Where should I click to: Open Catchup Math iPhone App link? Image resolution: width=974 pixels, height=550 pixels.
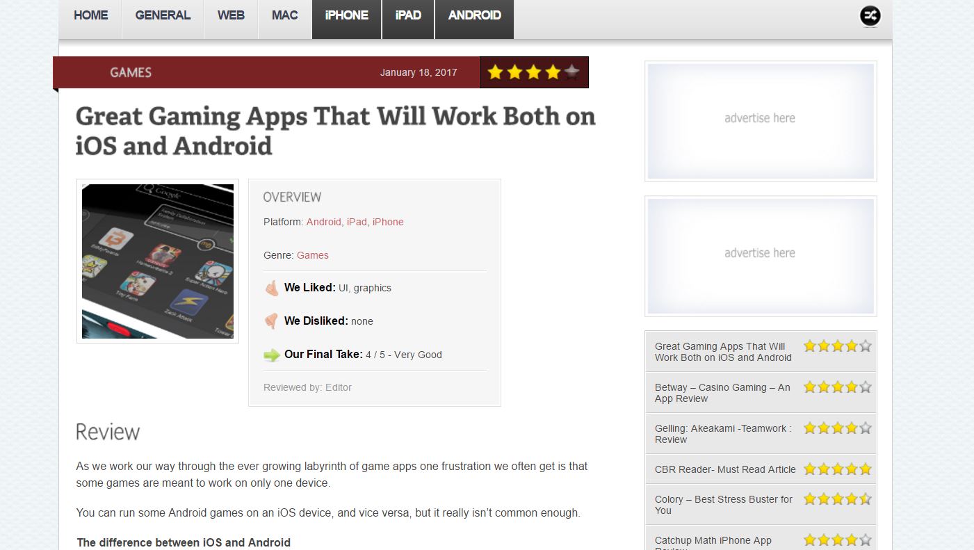[x=713, y=543]
